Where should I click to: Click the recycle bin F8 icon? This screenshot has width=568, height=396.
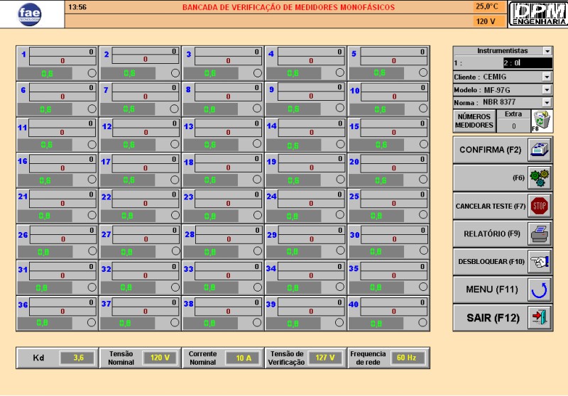[x=541, y=121]
